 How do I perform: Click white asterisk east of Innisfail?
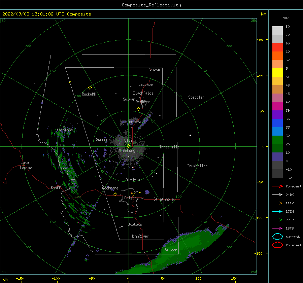click(x=160, y=115)
